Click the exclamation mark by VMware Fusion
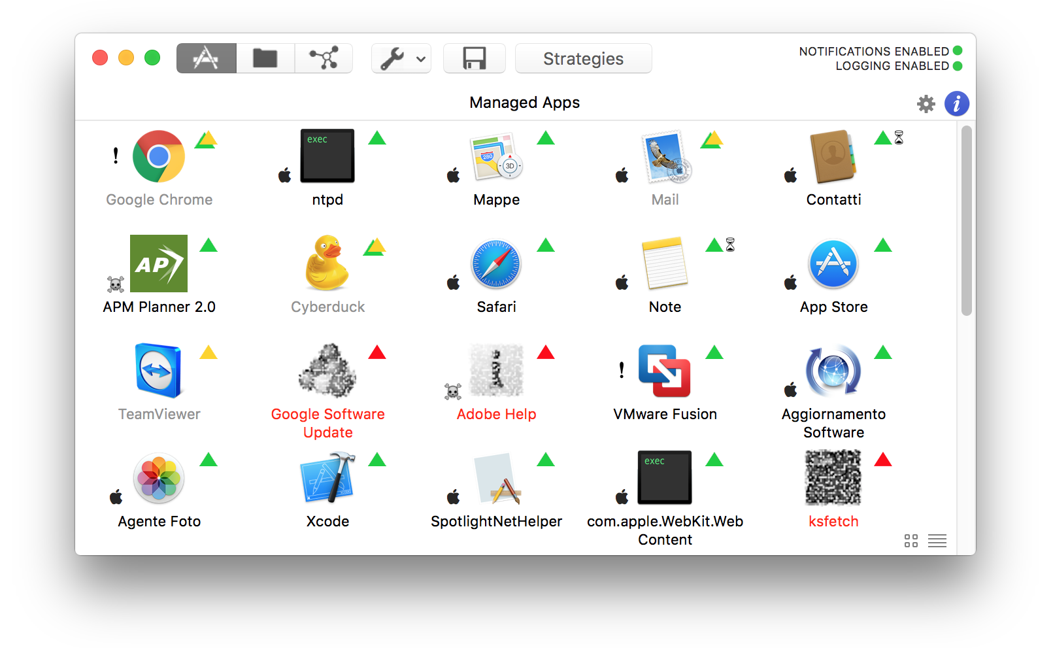Screen dimensions: 1053x648 (622, 370)
